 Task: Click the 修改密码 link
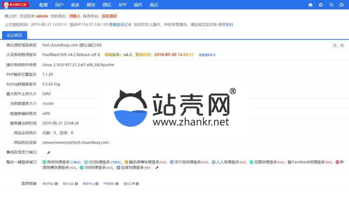pyautogui.click(x=226, y=24)
